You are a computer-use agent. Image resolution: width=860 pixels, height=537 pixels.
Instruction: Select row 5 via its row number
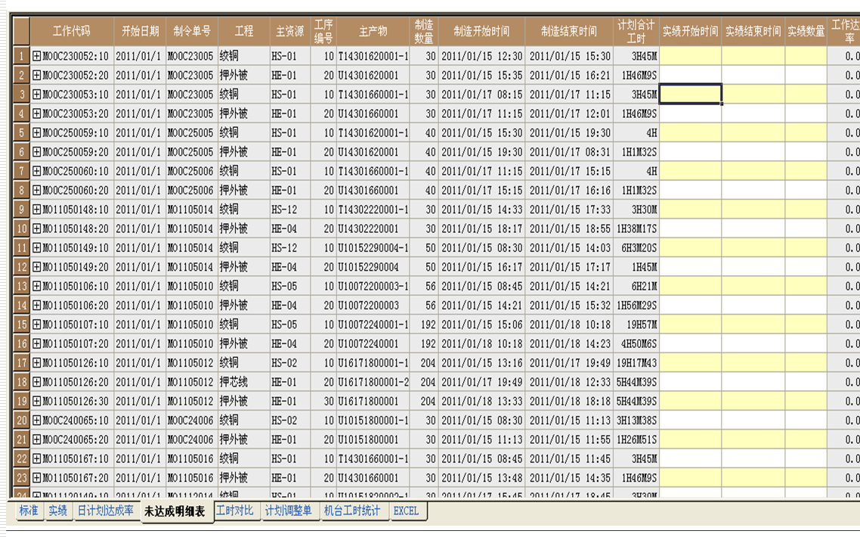pyautogui.click(x=22, y=132)
